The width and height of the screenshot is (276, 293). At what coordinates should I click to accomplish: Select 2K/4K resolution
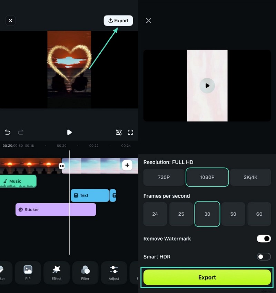point(251,177)
